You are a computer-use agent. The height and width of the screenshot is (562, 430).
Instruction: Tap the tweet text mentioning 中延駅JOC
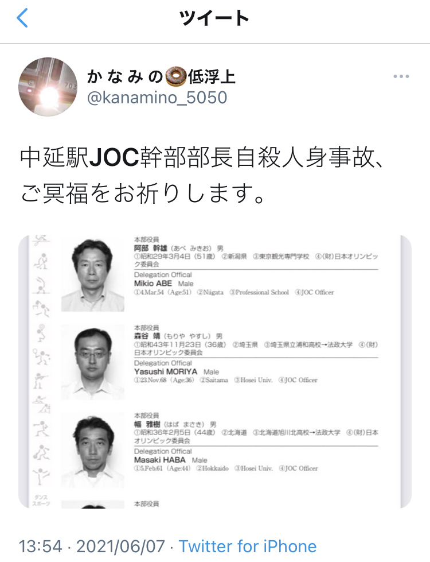tap(202, 175)
